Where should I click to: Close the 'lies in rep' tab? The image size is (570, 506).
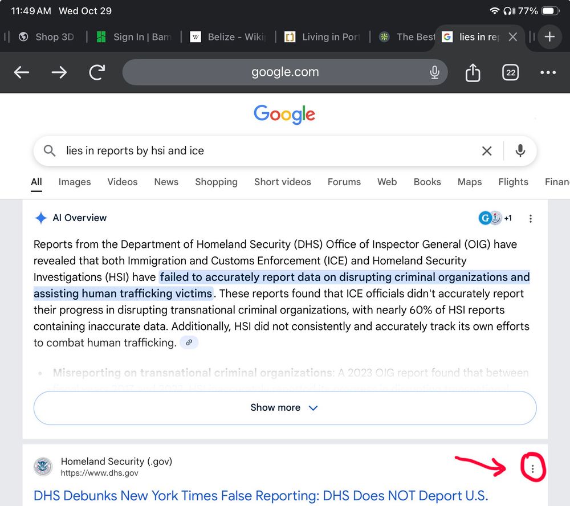click(x=513, y=36)
